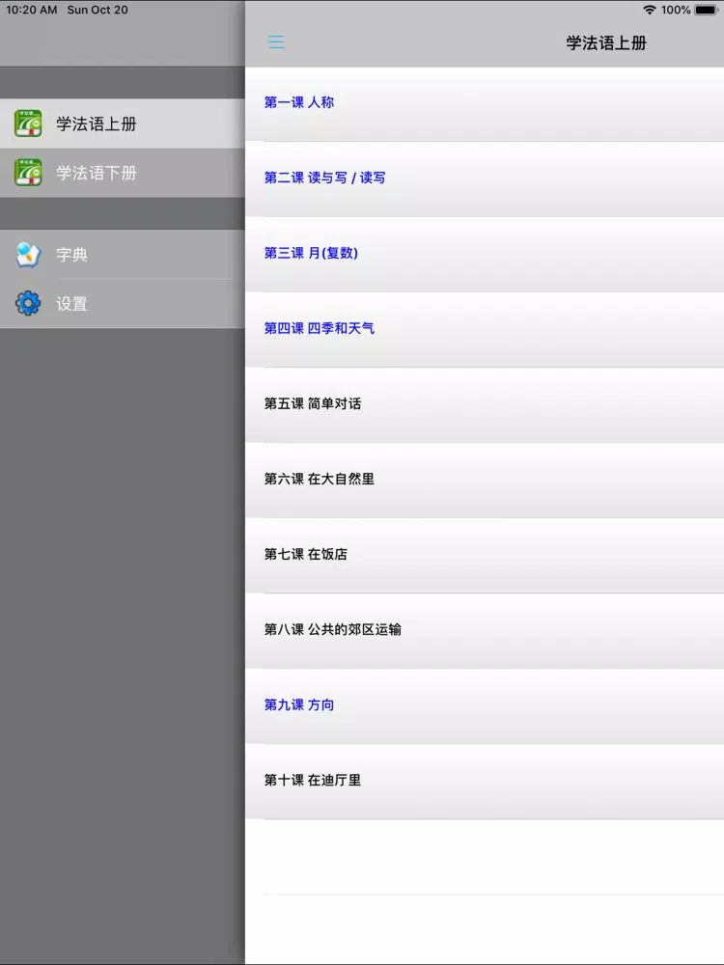
Task: Open 字典 from the sidebar
Action: click(123, 254)
